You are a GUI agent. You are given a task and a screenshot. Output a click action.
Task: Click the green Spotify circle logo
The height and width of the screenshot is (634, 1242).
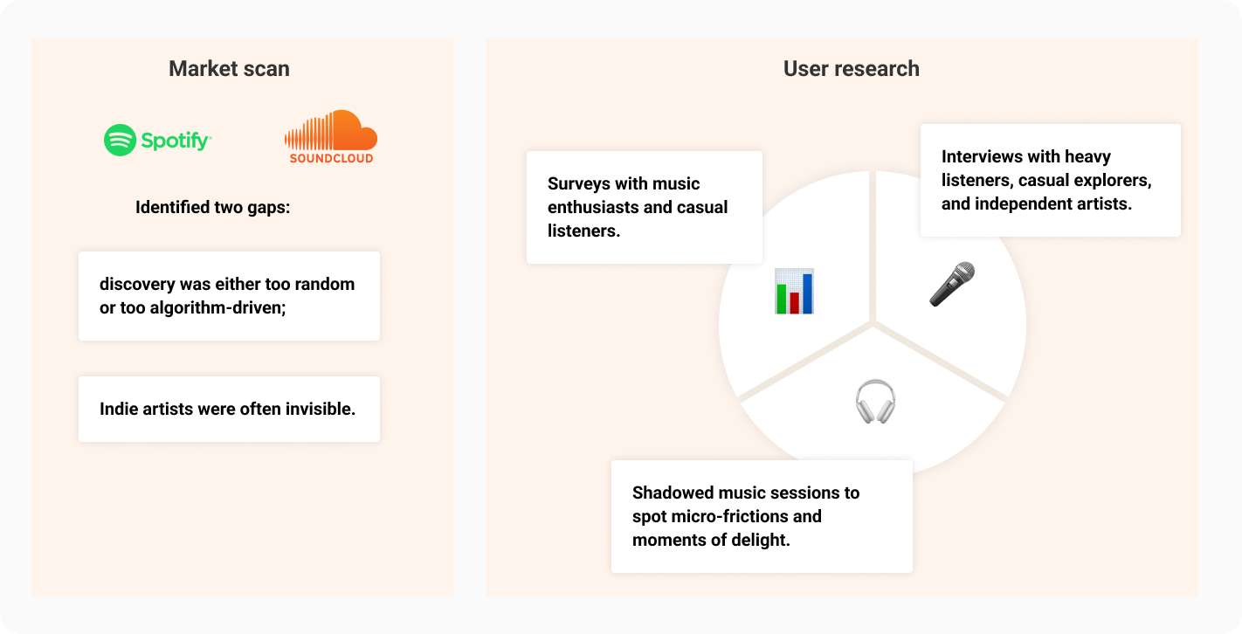(x=120, y=140)
